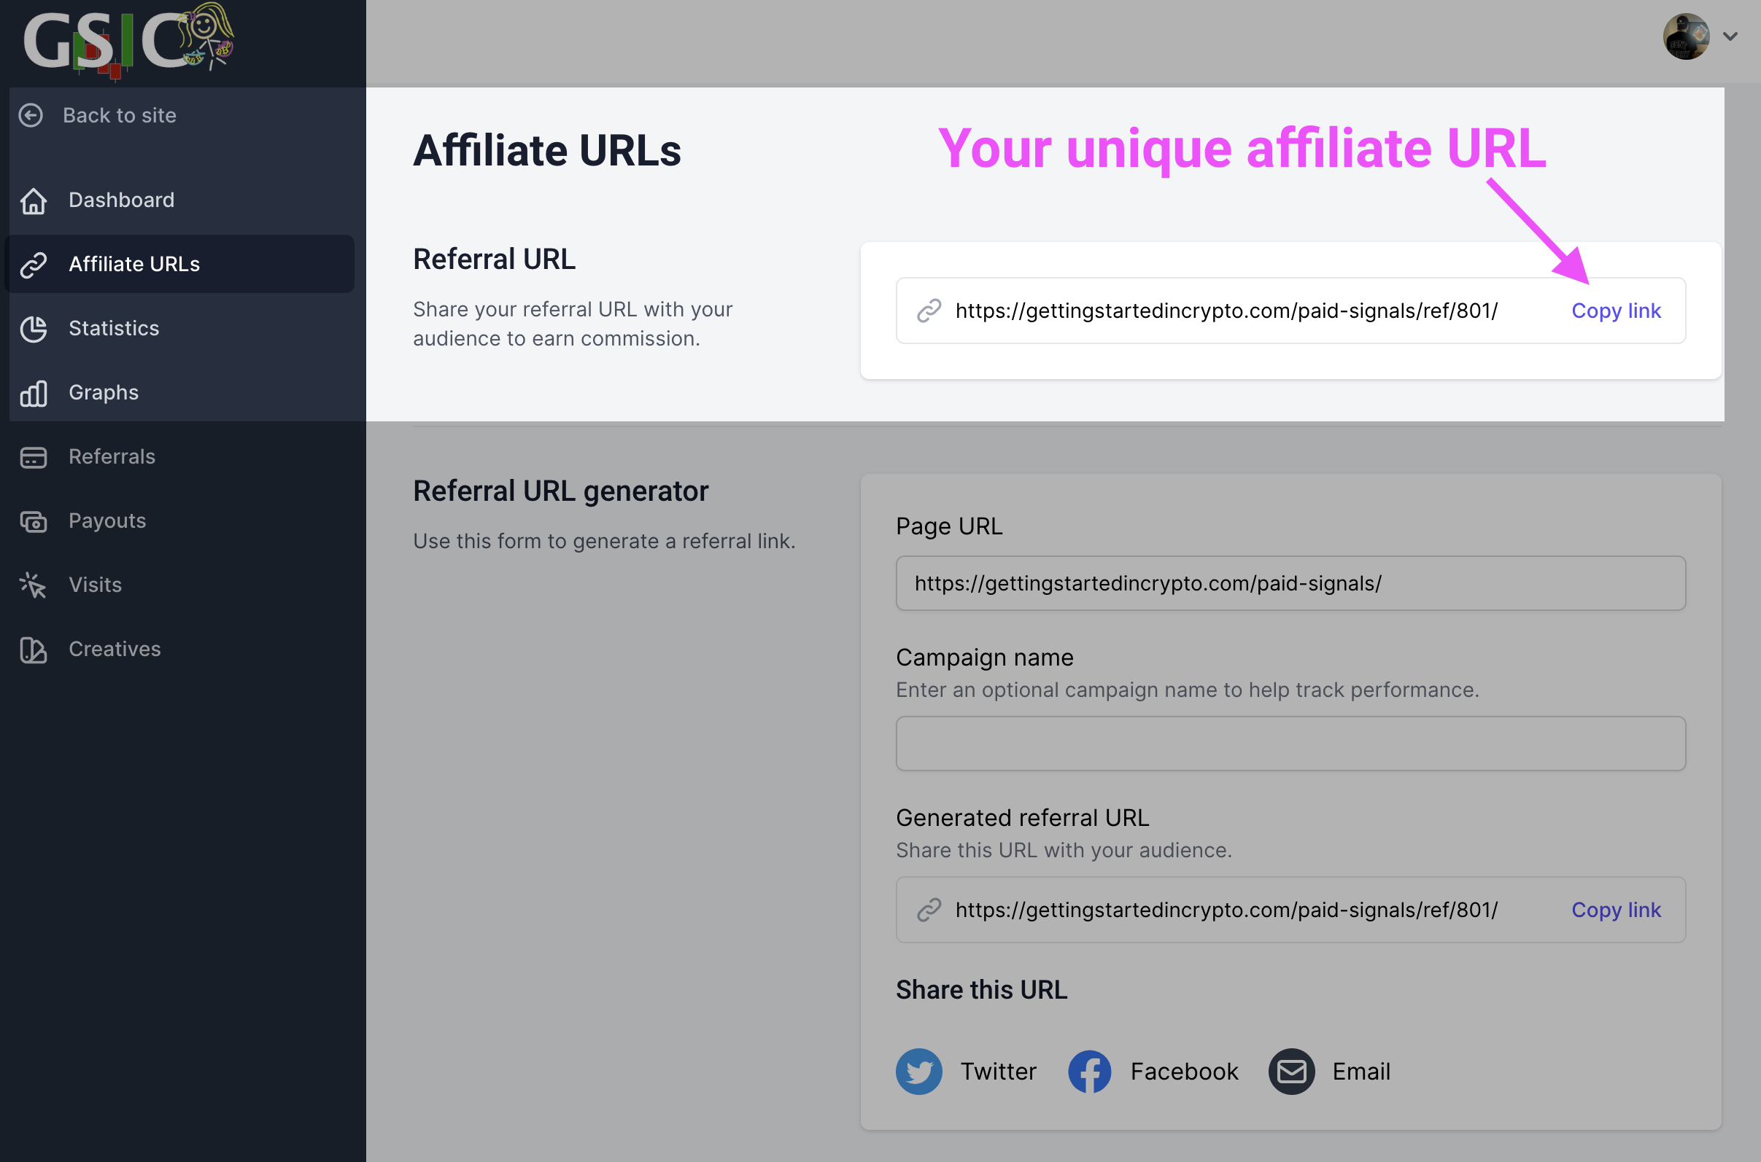
Task: Share the URL via Facebook icon
Action: click(1089, 1072)
